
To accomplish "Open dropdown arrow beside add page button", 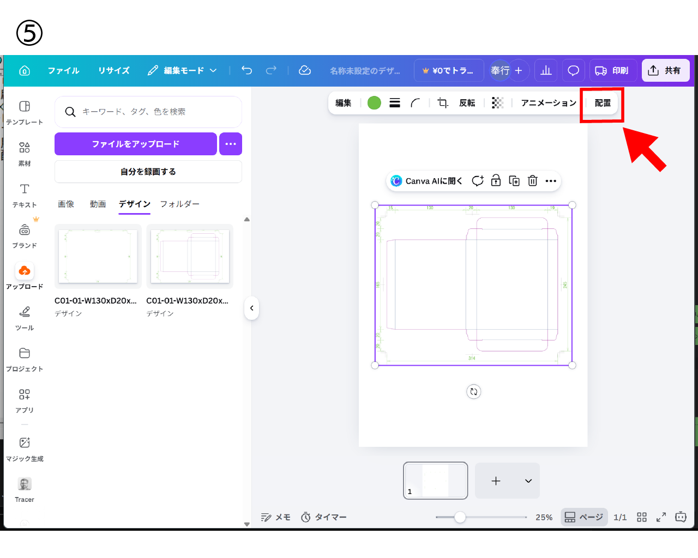I will point(528,481).
